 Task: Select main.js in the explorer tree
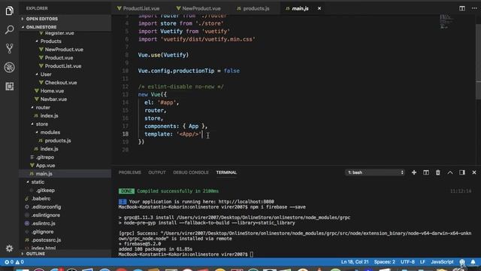pos(44,174)
